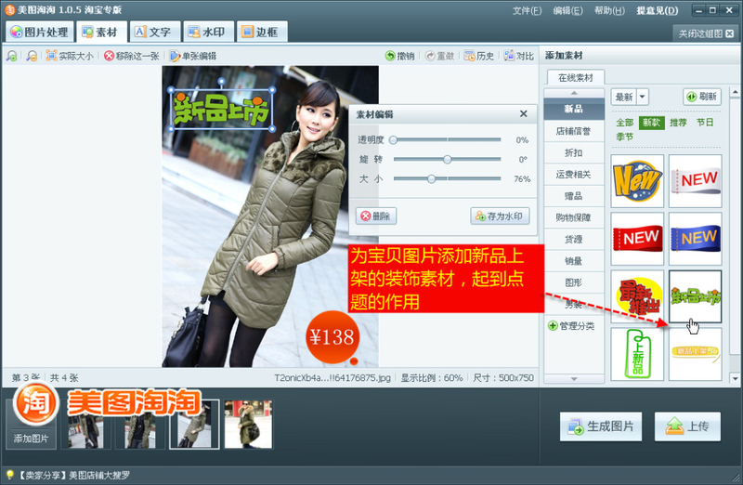Open the 文件(F) menu
Image resolution: width=743 pixels, height=485 pixels.
tap(527, 11)
